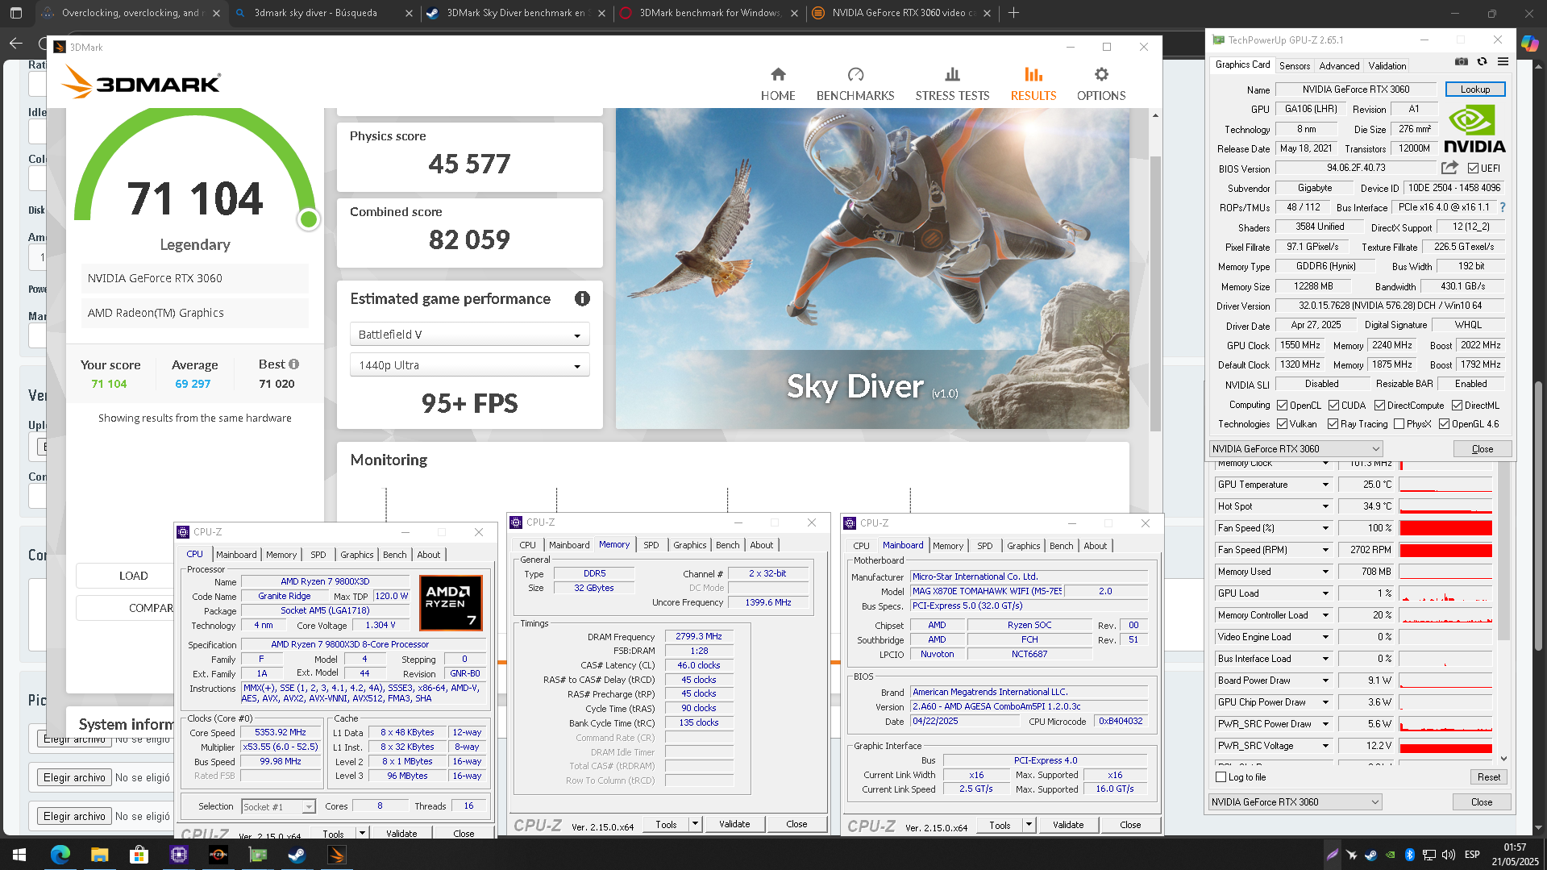The width and height of the screenshot is (1547, 870).
Task: Click Lookup button in GPU-Z
Action: (1474, 89)
